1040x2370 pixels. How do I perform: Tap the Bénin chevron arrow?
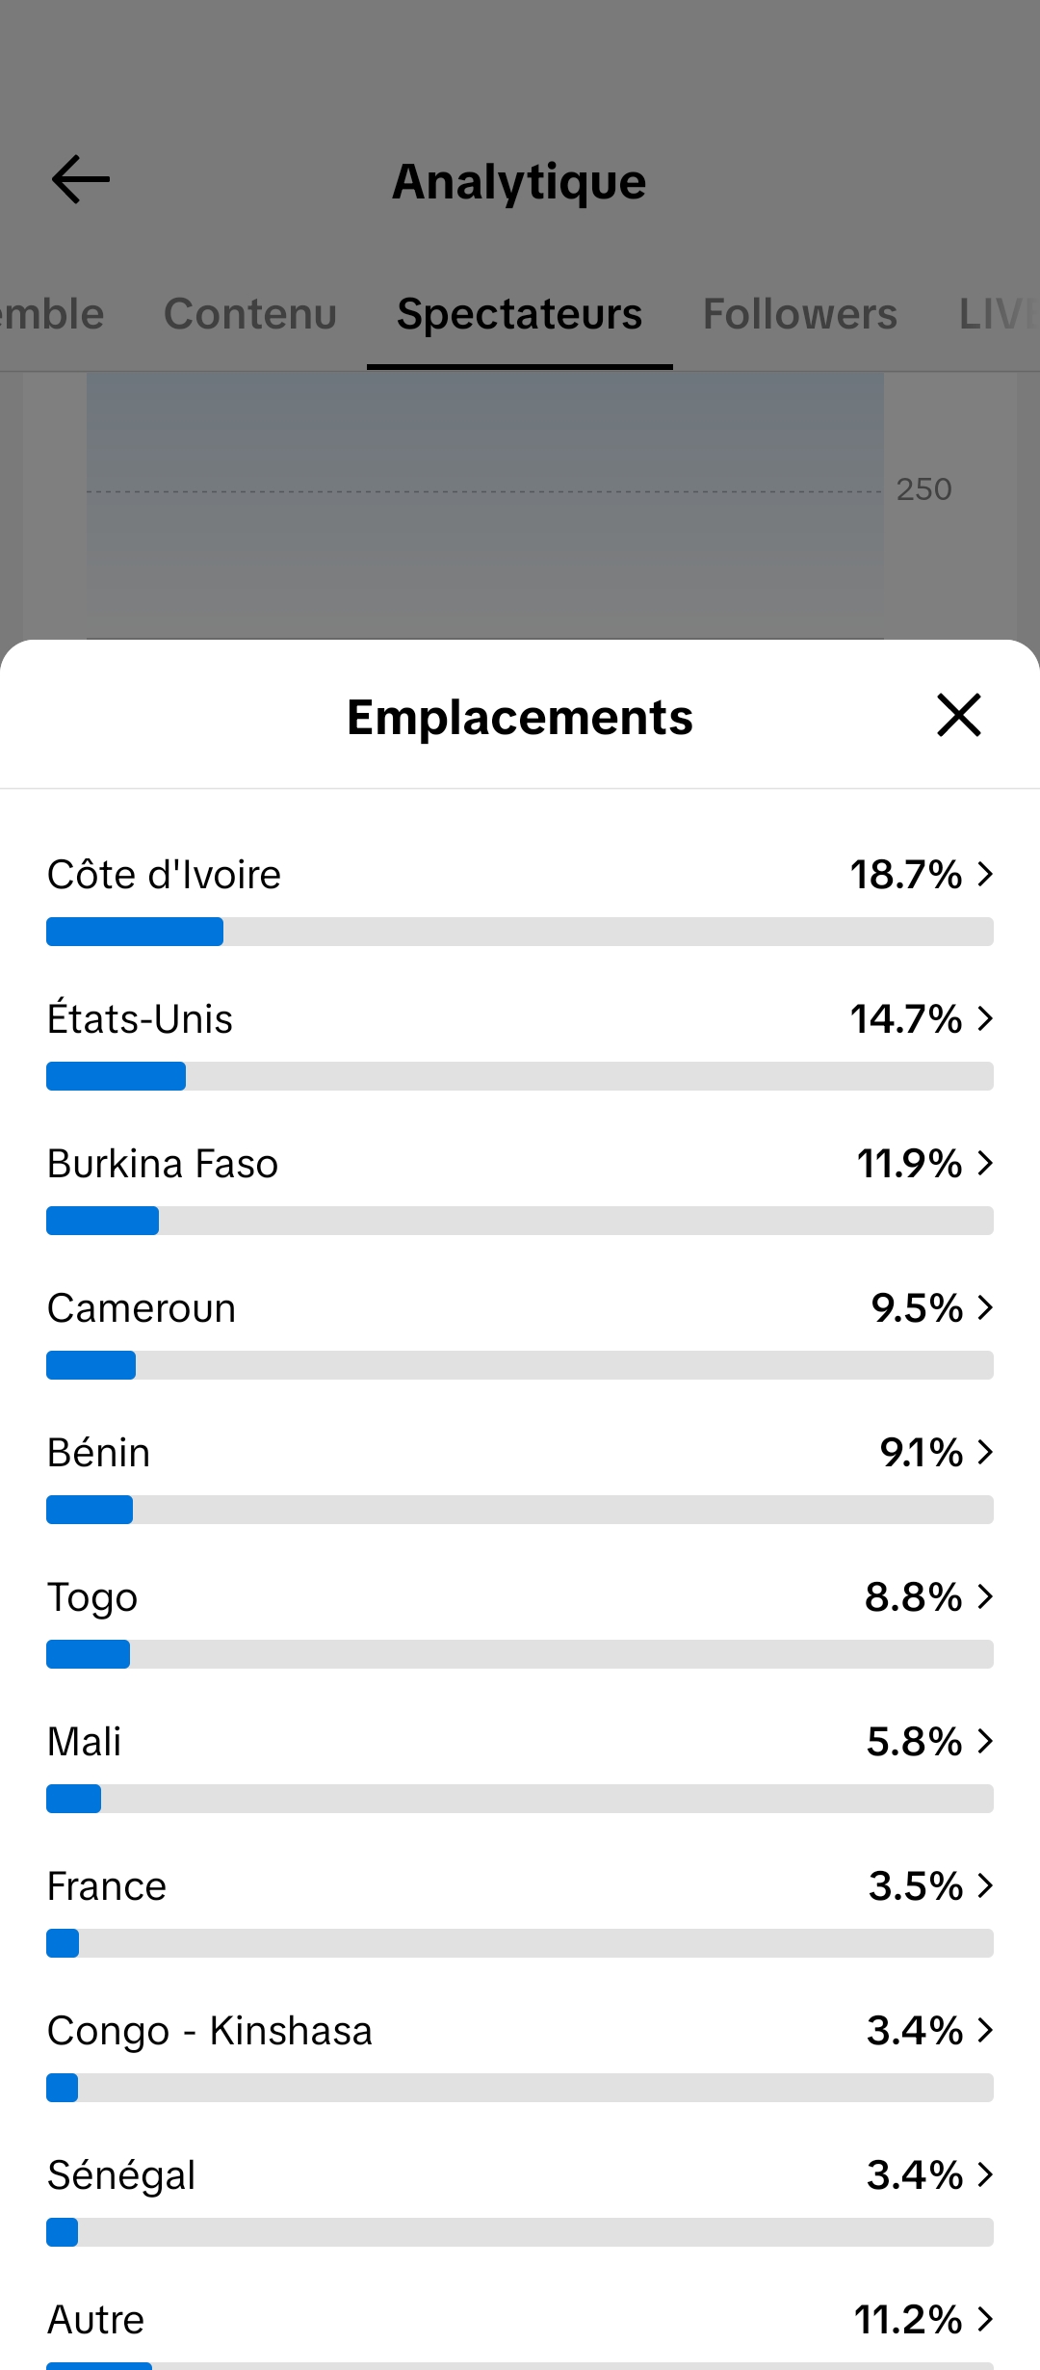coord(984,1452)
